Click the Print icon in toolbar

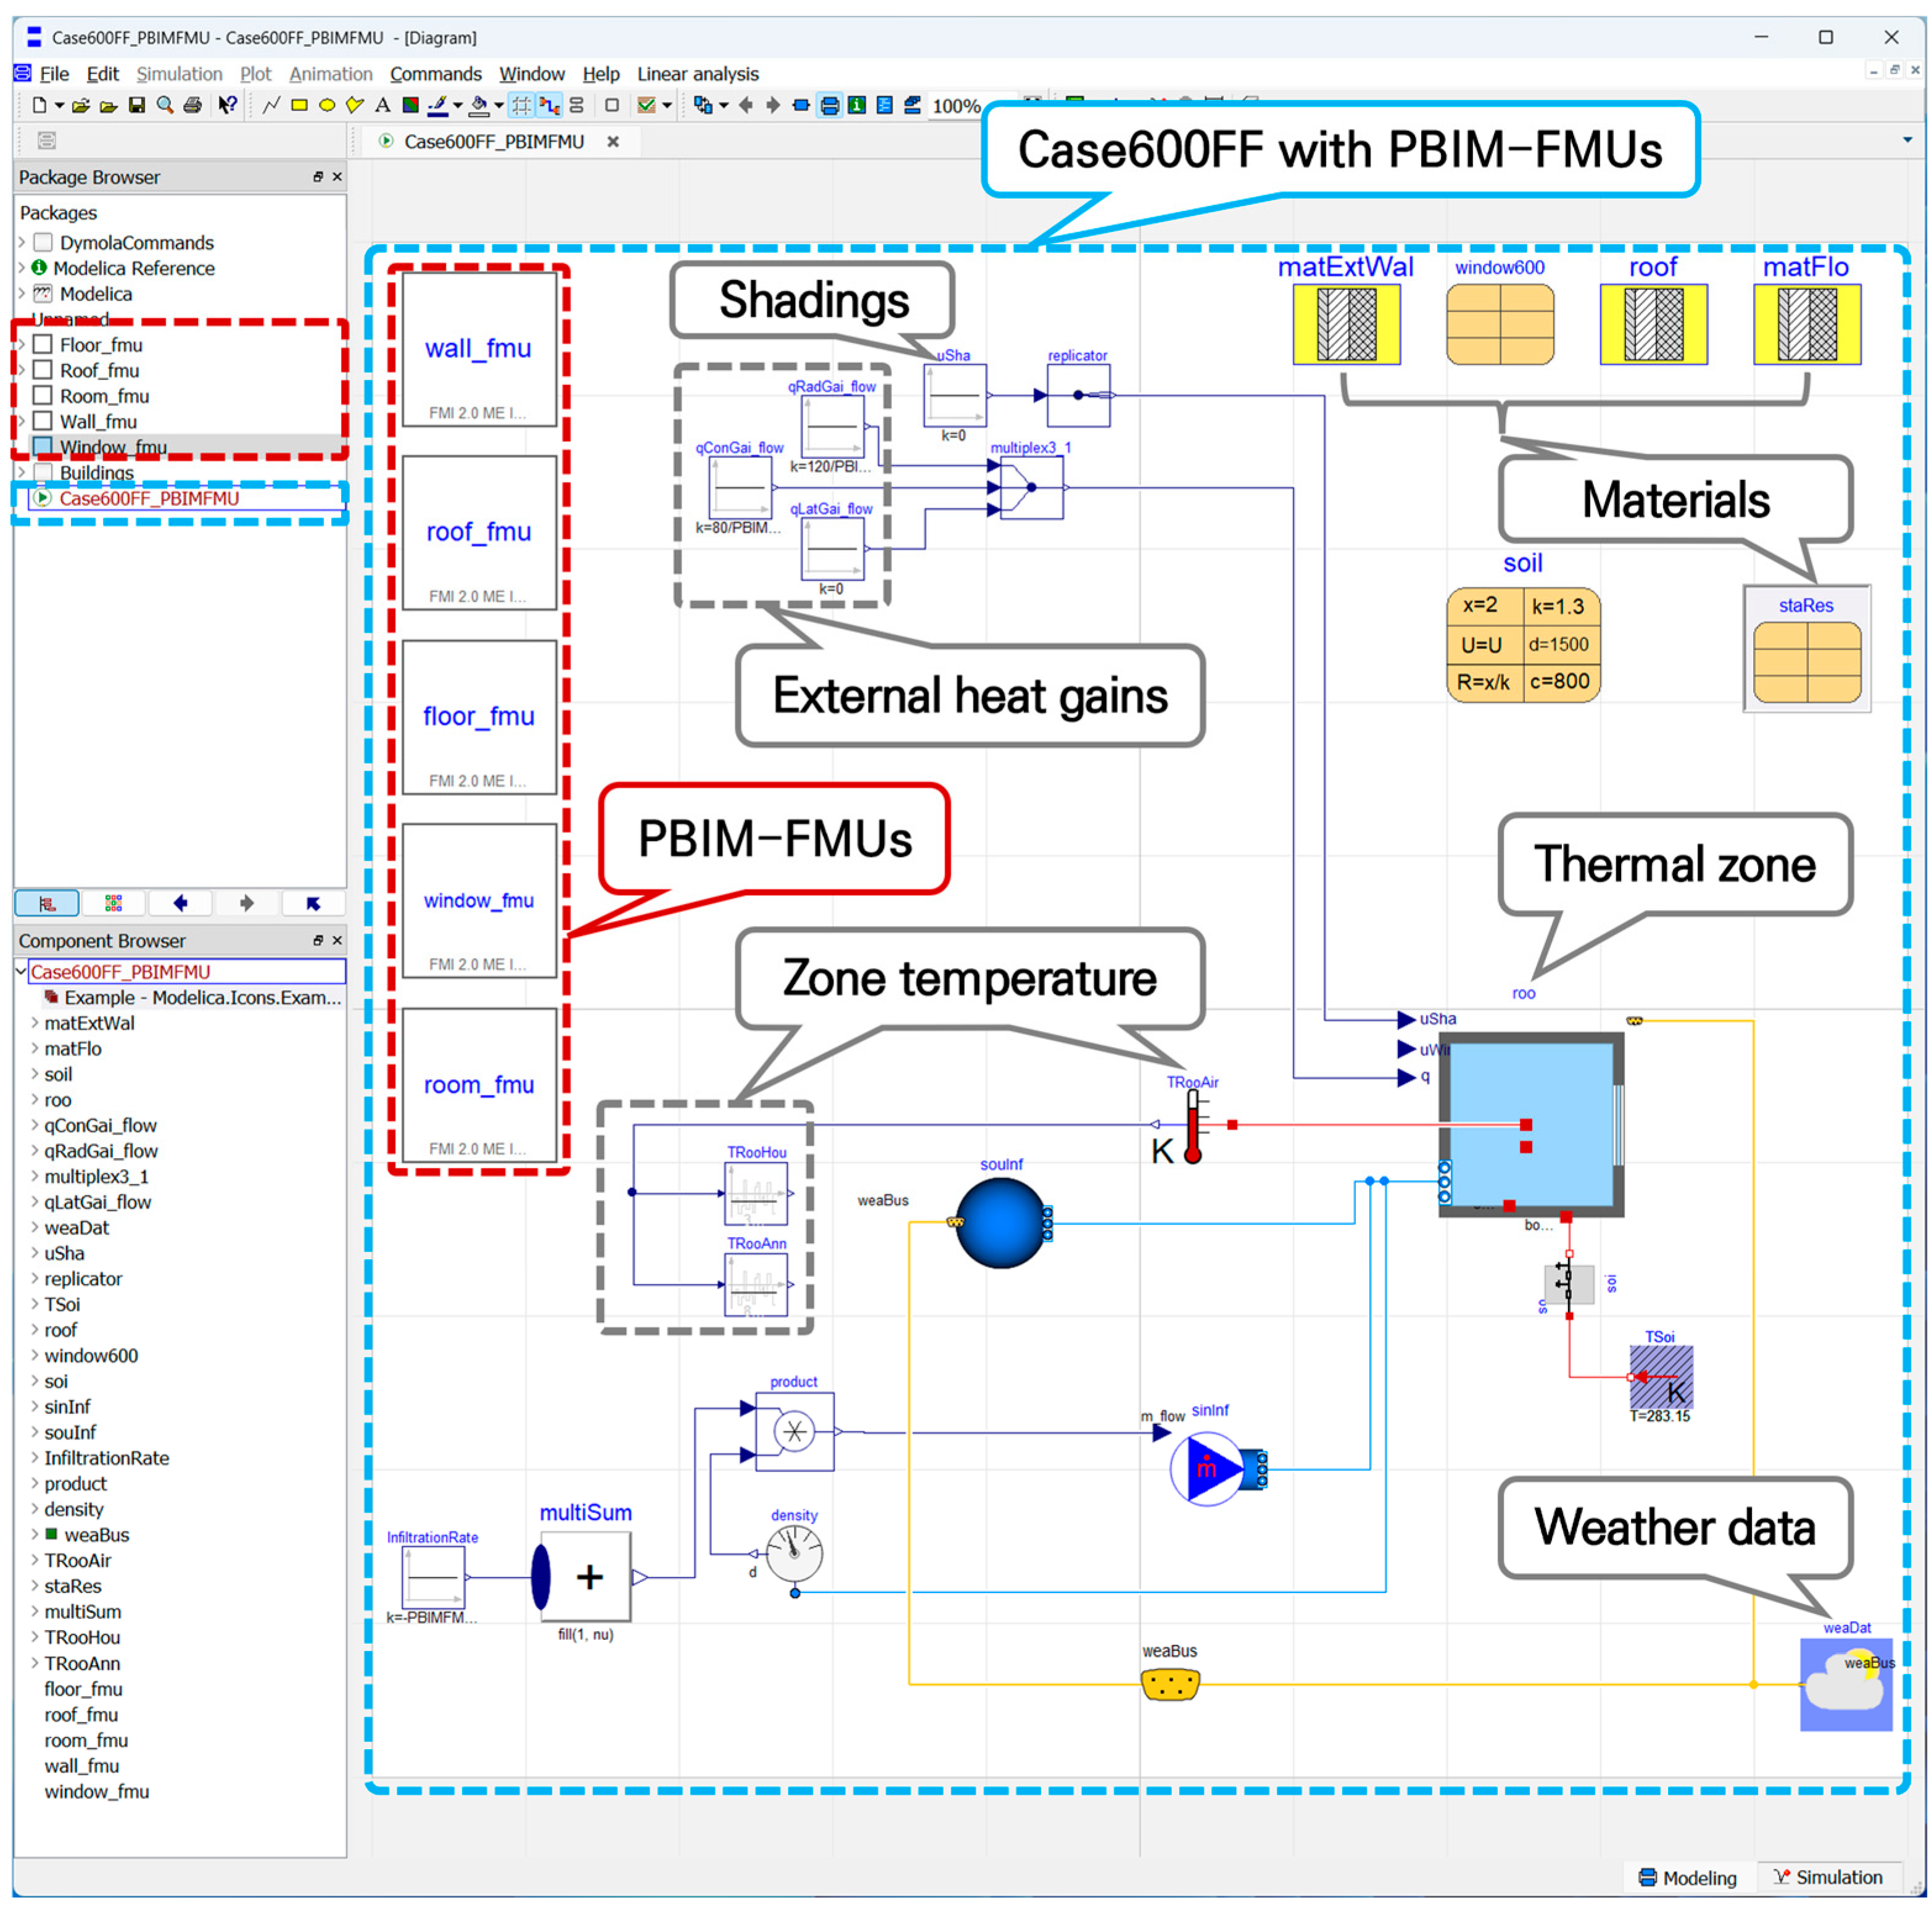pyautogui.click(x=193, y=105)
